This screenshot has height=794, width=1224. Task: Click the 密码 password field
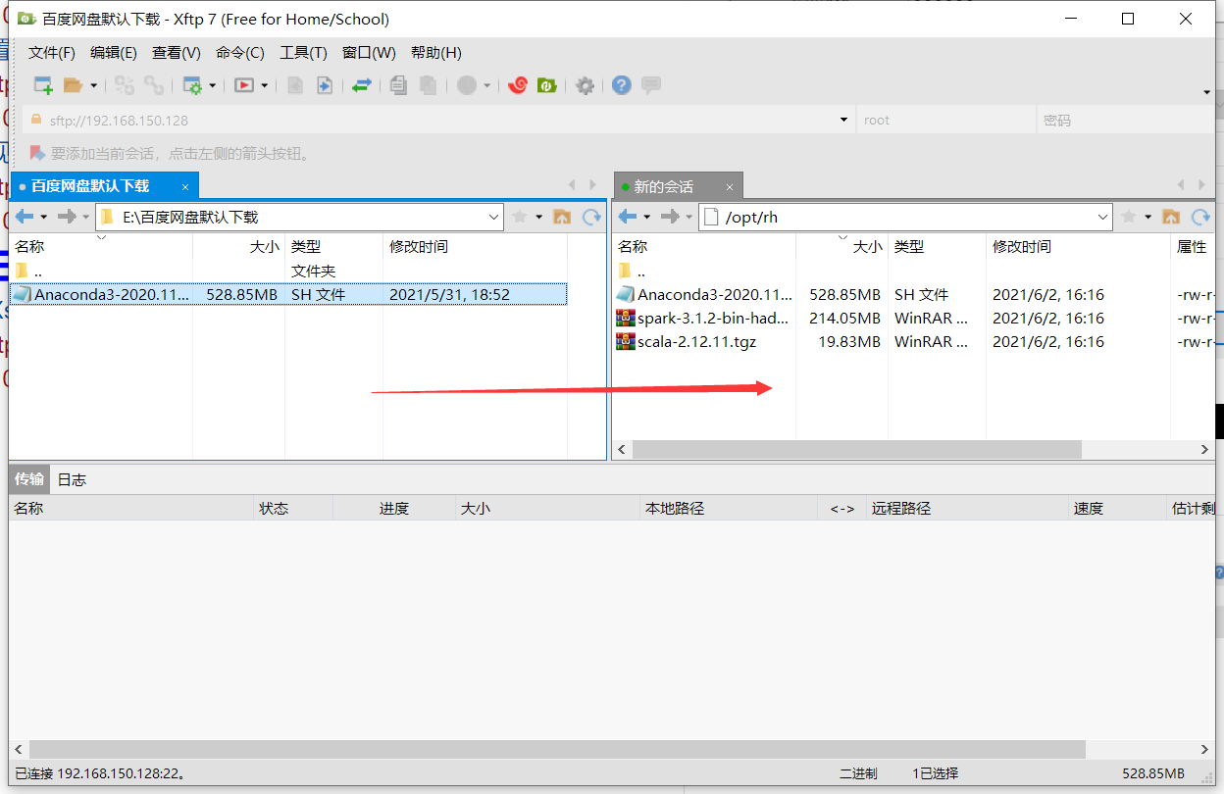pyautogui.click(x=1125, y=120)
